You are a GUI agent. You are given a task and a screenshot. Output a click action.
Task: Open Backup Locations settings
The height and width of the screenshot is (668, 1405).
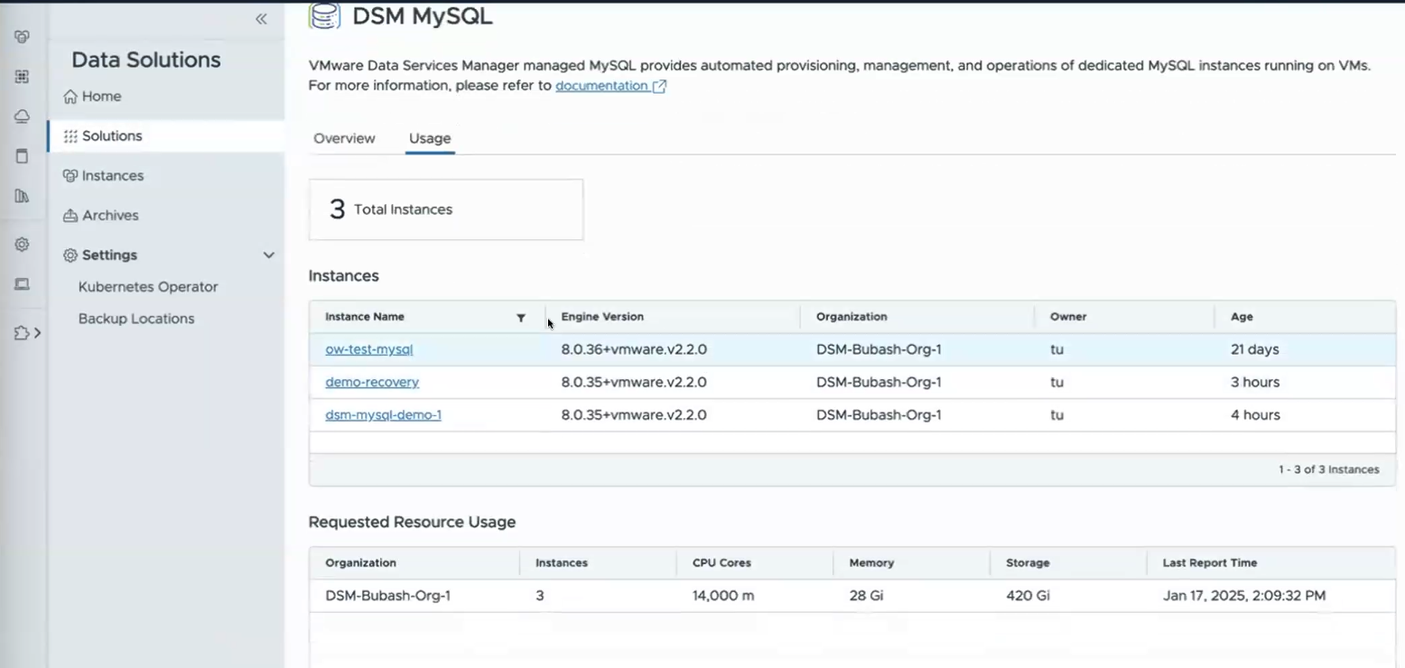click(136, 319)
